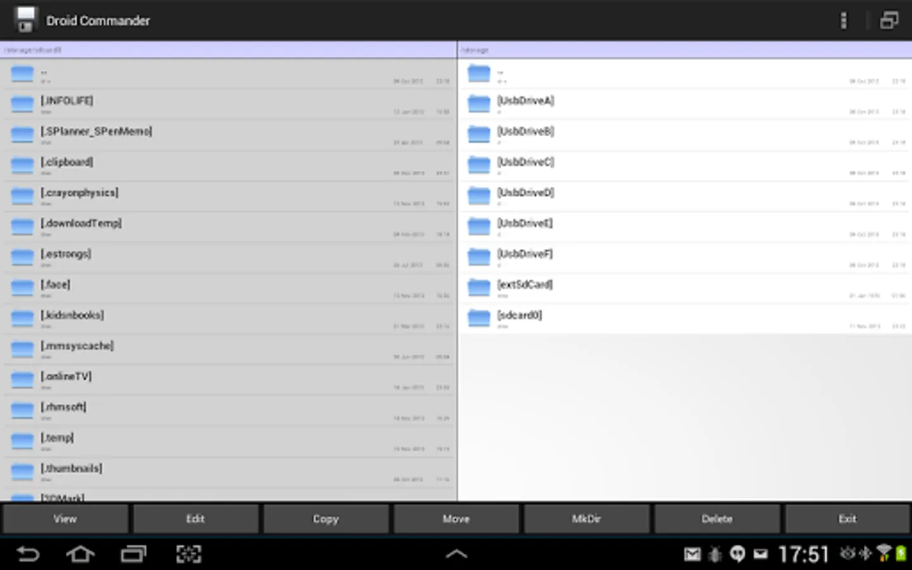Image resolution: width=912 pixels, height=570 pixels.
Task: Tap the window switch icon in title bar
Action: [889, 20]
